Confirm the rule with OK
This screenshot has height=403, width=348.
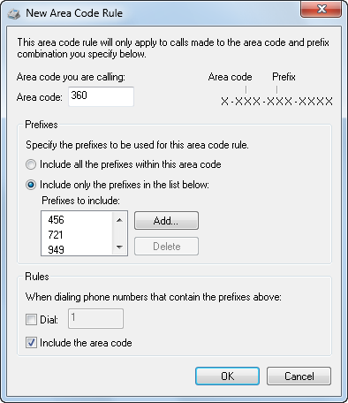click(227, 376)
